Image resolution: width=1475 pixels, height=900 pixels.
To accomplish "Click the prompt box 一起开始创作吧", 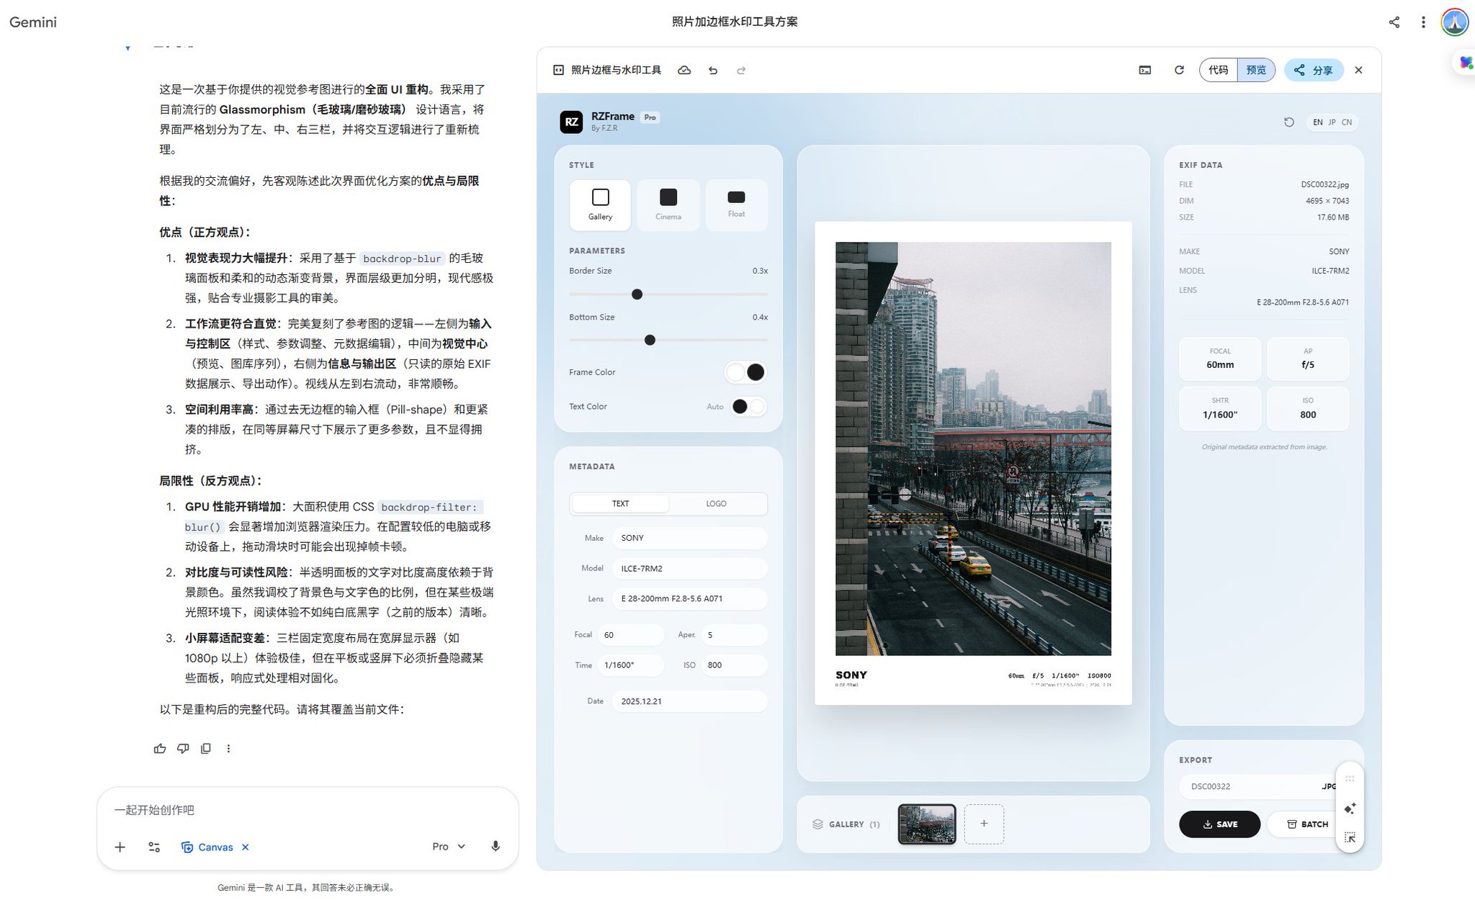I will 308,810.
